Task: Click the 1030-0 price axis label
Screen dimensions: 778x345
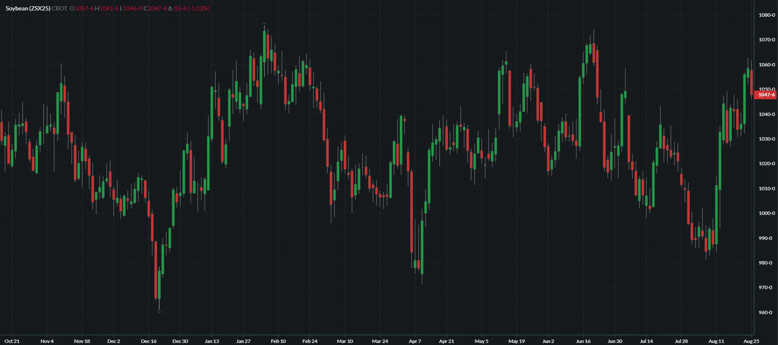Action: (766, 139)
